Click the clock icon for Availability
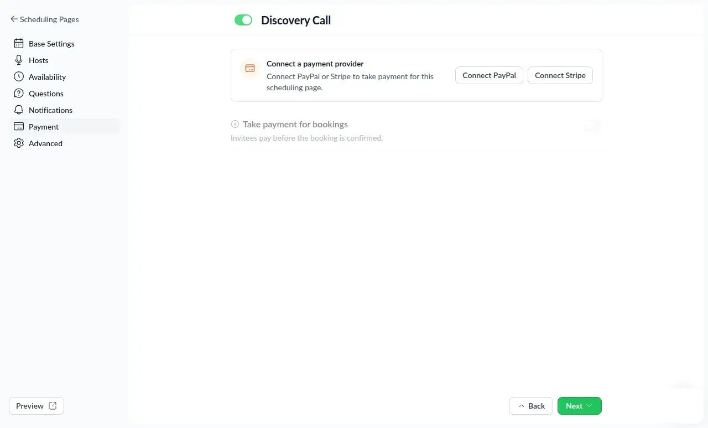This screenshot has height=428, width=708. click(19, 76)
